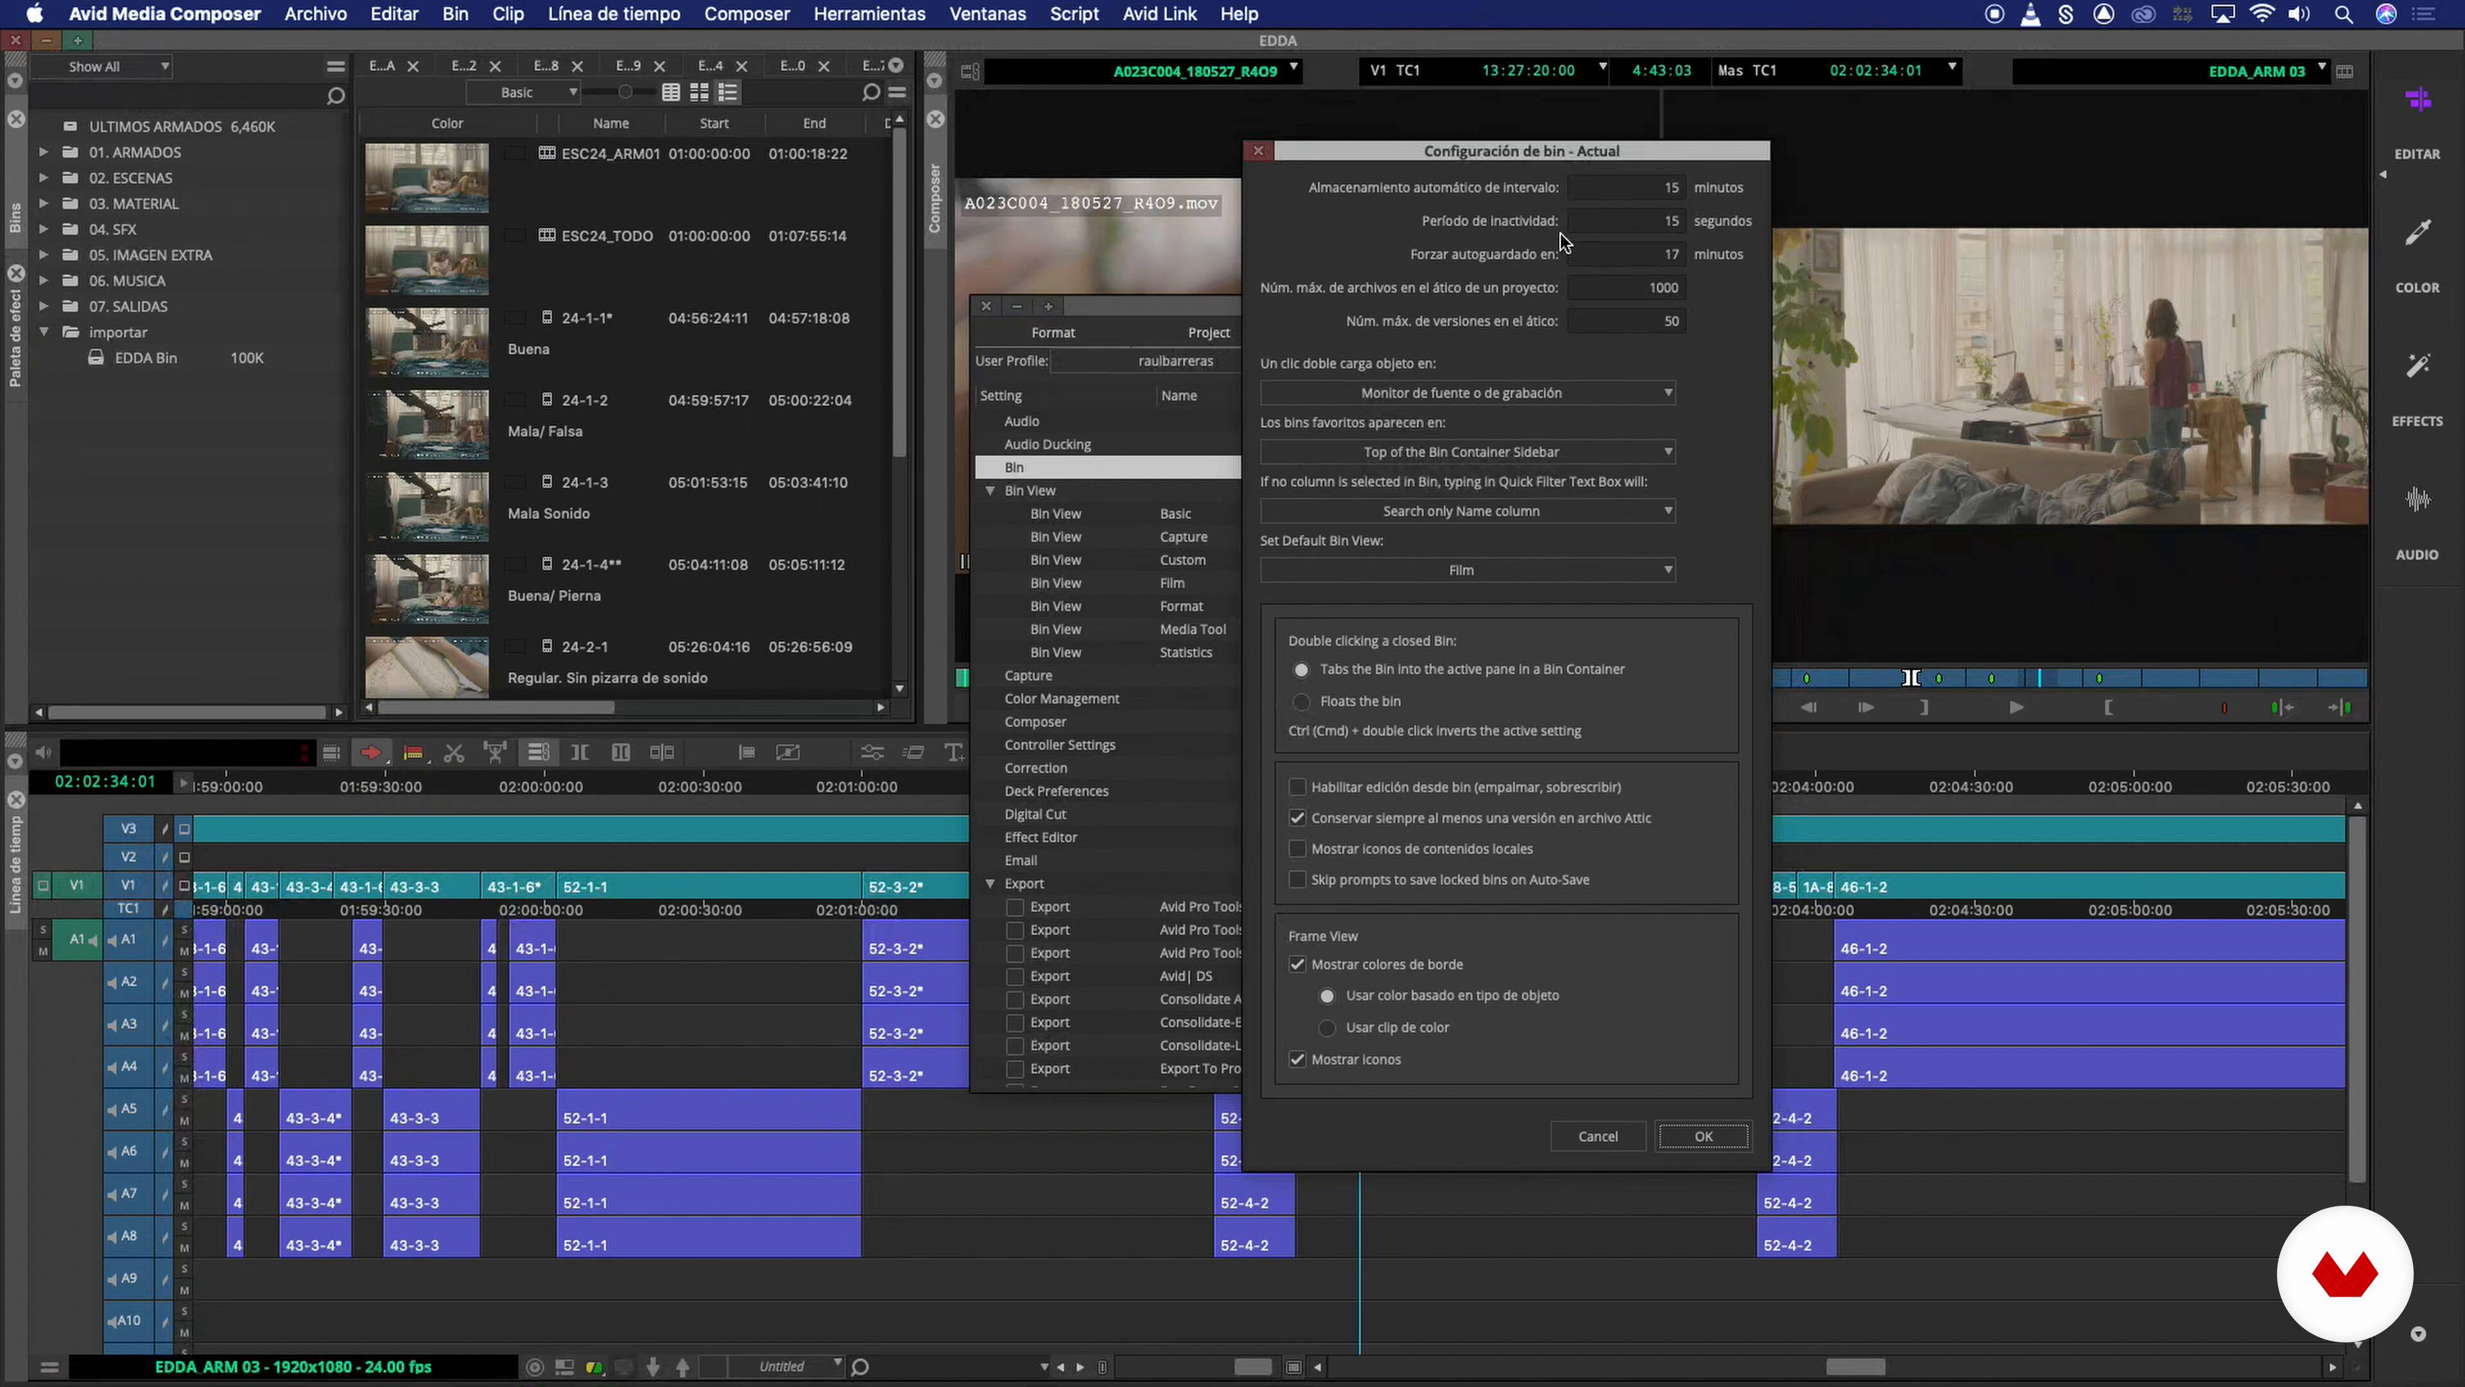Select 'Floats the bin' radio option
Image resolution: width=2465 pixels, height=1387 pixels.
click(x=1301, y=702)
